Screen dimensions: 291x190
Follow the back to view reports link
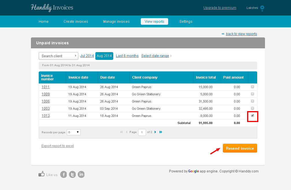click(242, 34)
